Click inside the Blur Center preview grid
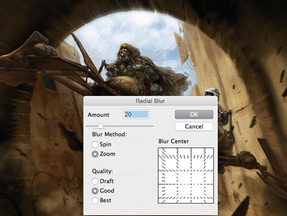287x216 pixels. [x=186, y=175]
